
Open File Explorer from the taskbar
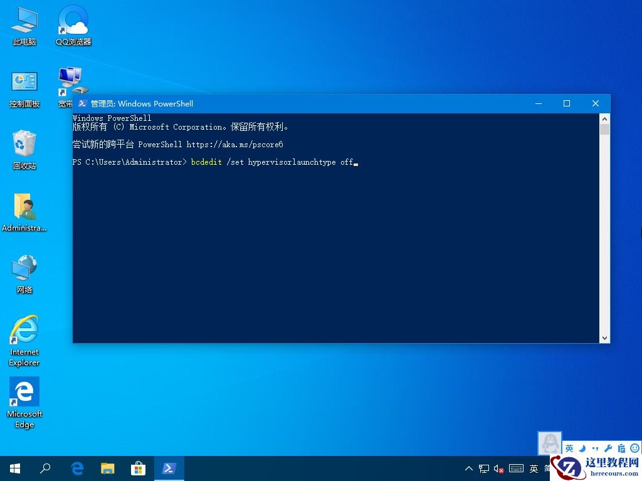[x=108, y=468]
